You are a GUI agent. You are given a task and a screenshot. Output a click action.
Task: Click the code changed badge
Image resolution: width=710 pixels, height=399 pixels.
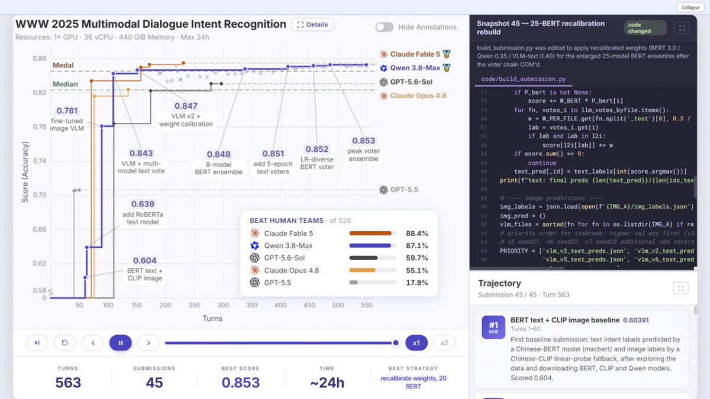tap(645, 28)
